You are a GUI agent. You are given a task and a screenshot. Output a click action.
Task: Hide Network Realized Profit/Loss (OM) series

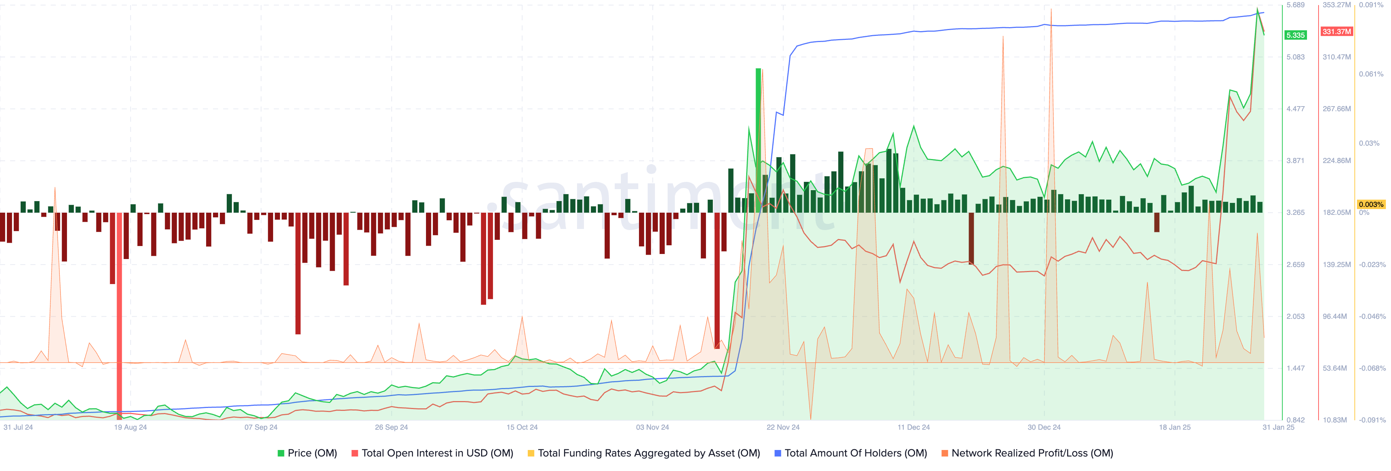point(1032,453)
